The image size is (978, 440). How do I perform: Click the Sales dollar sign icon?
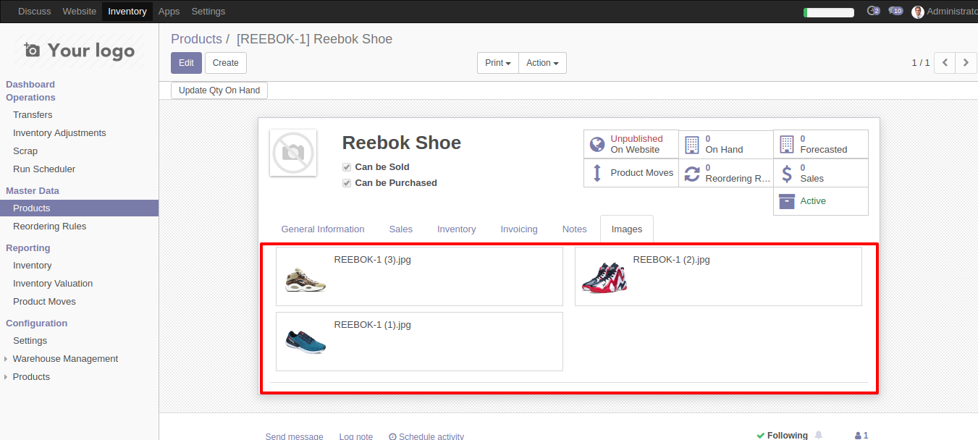click(787, 173)
